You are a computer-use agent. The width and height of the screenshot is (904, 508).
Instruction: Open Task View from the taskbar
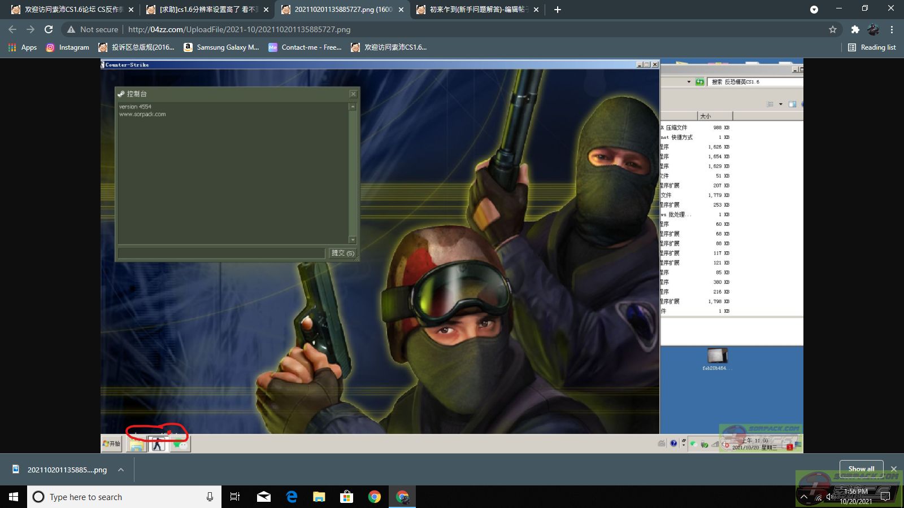(235, 497)
